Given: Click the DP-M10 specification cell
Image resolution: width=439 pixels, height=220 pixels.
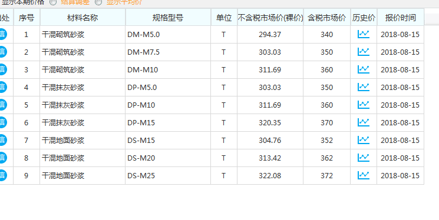Looking at the screenshot, I should 168,105.
